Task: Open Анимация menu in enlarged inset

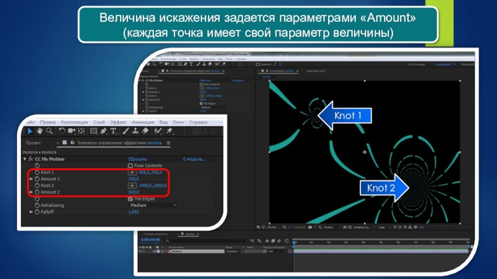Action: pyautogui.click(x=143, y=122)
